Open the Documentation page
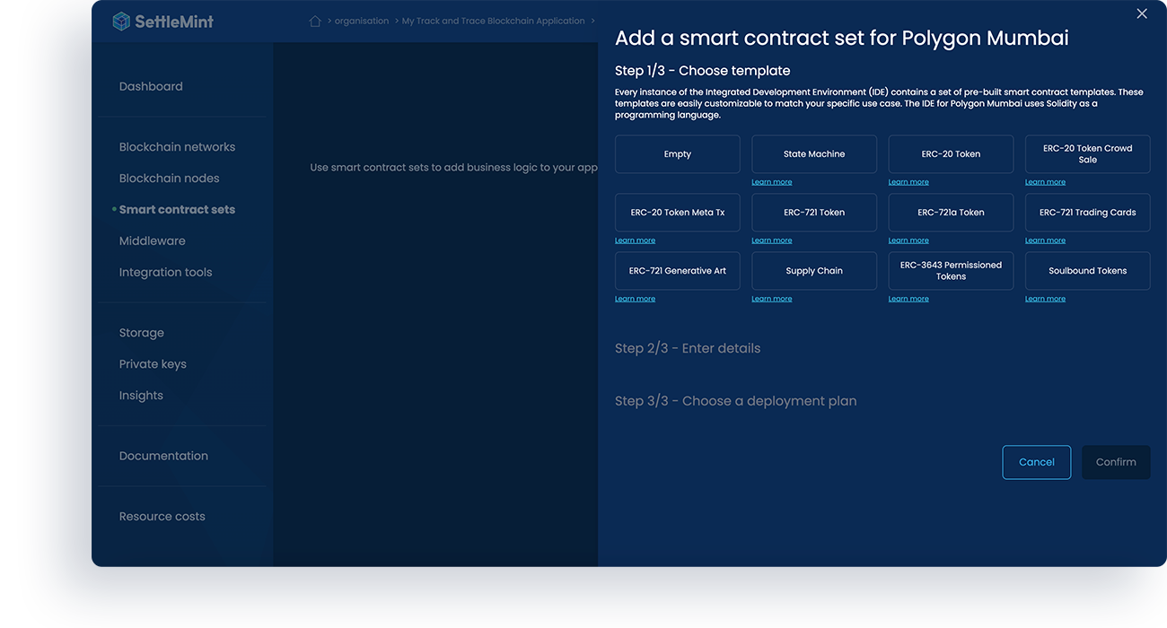The width and height of the screenshot is (1167, 628). [163, 456]
